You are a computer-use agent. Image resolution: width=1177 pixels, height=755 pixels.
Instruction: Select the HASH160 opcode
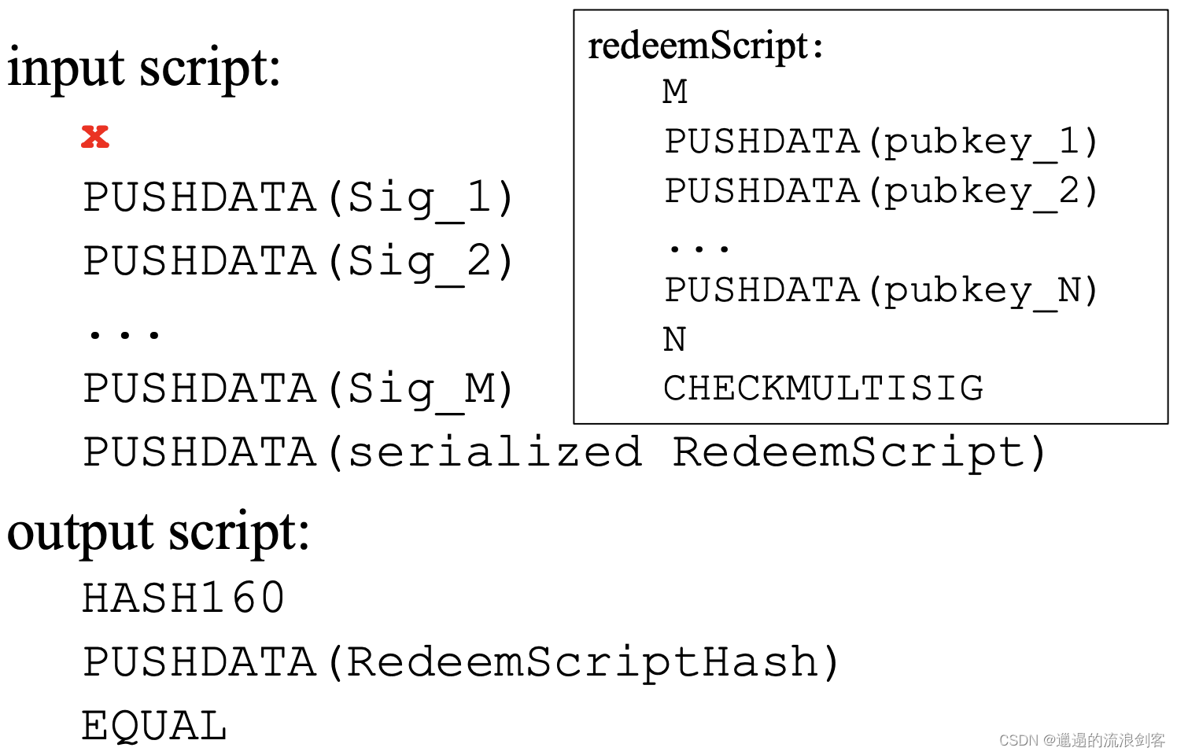(183, 598)
